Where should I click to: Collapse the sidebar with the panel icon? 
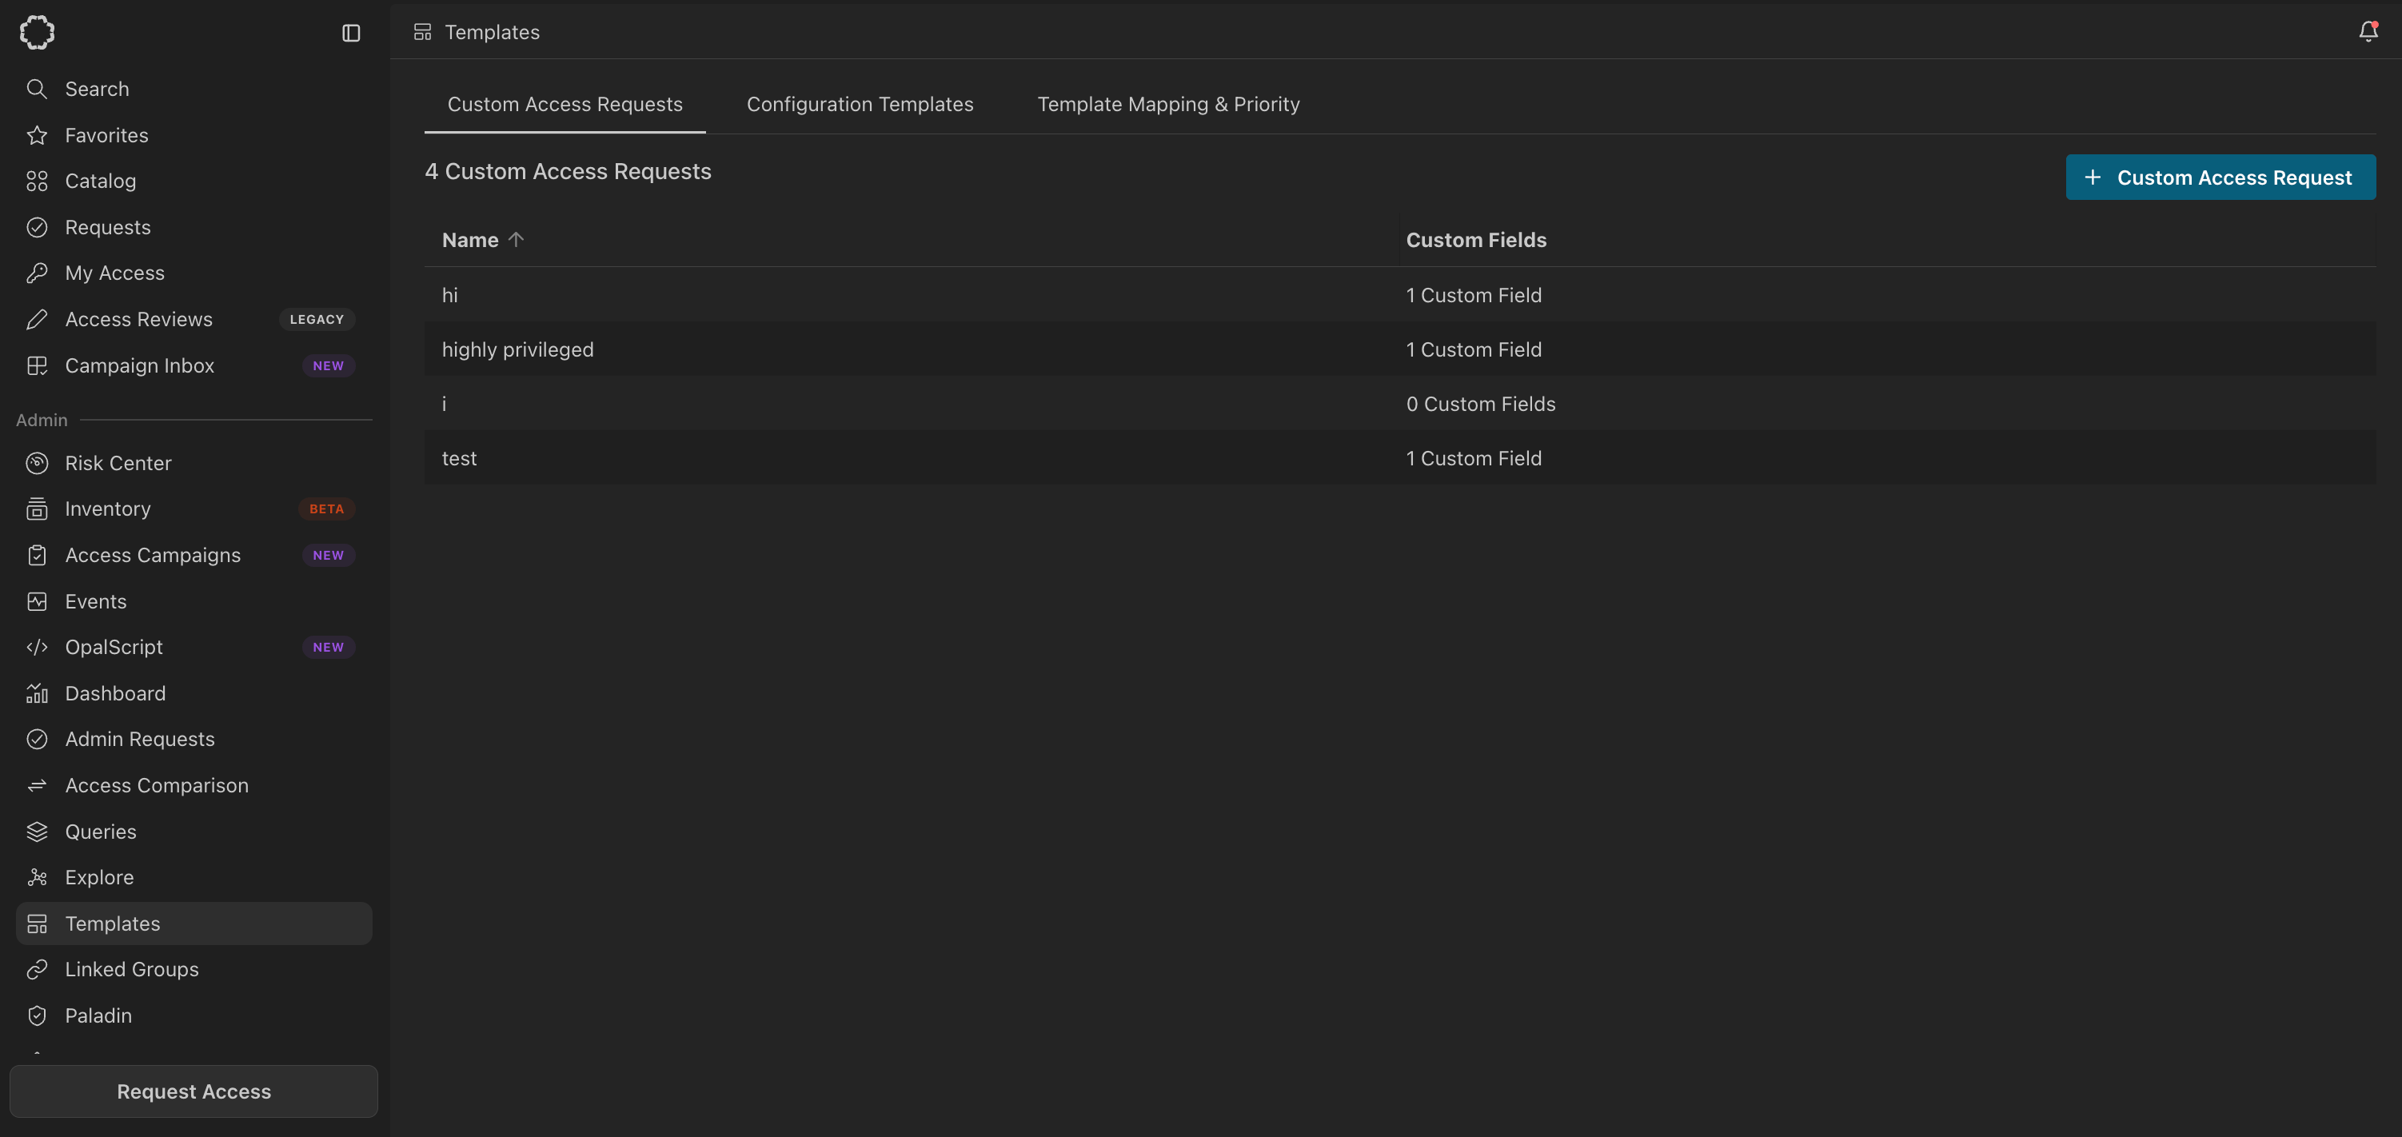point(350,33)
